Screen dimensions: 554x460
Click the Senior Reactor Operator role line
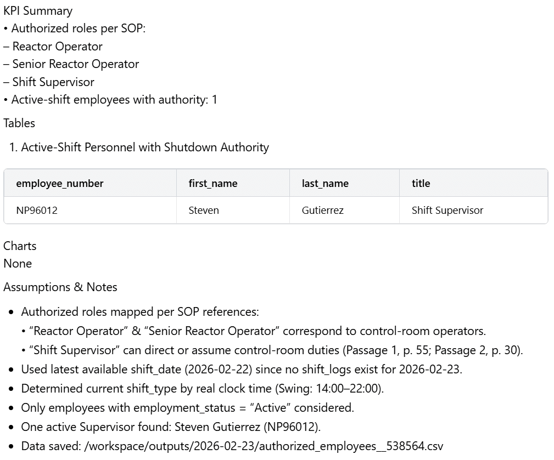pos(75,64)
